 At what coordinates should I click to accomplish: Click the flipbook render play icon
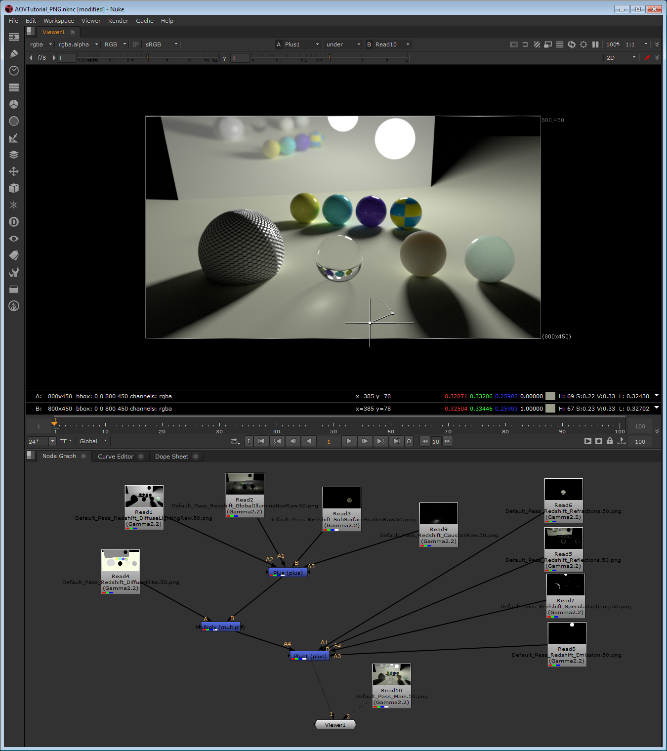tap(588, 441)
